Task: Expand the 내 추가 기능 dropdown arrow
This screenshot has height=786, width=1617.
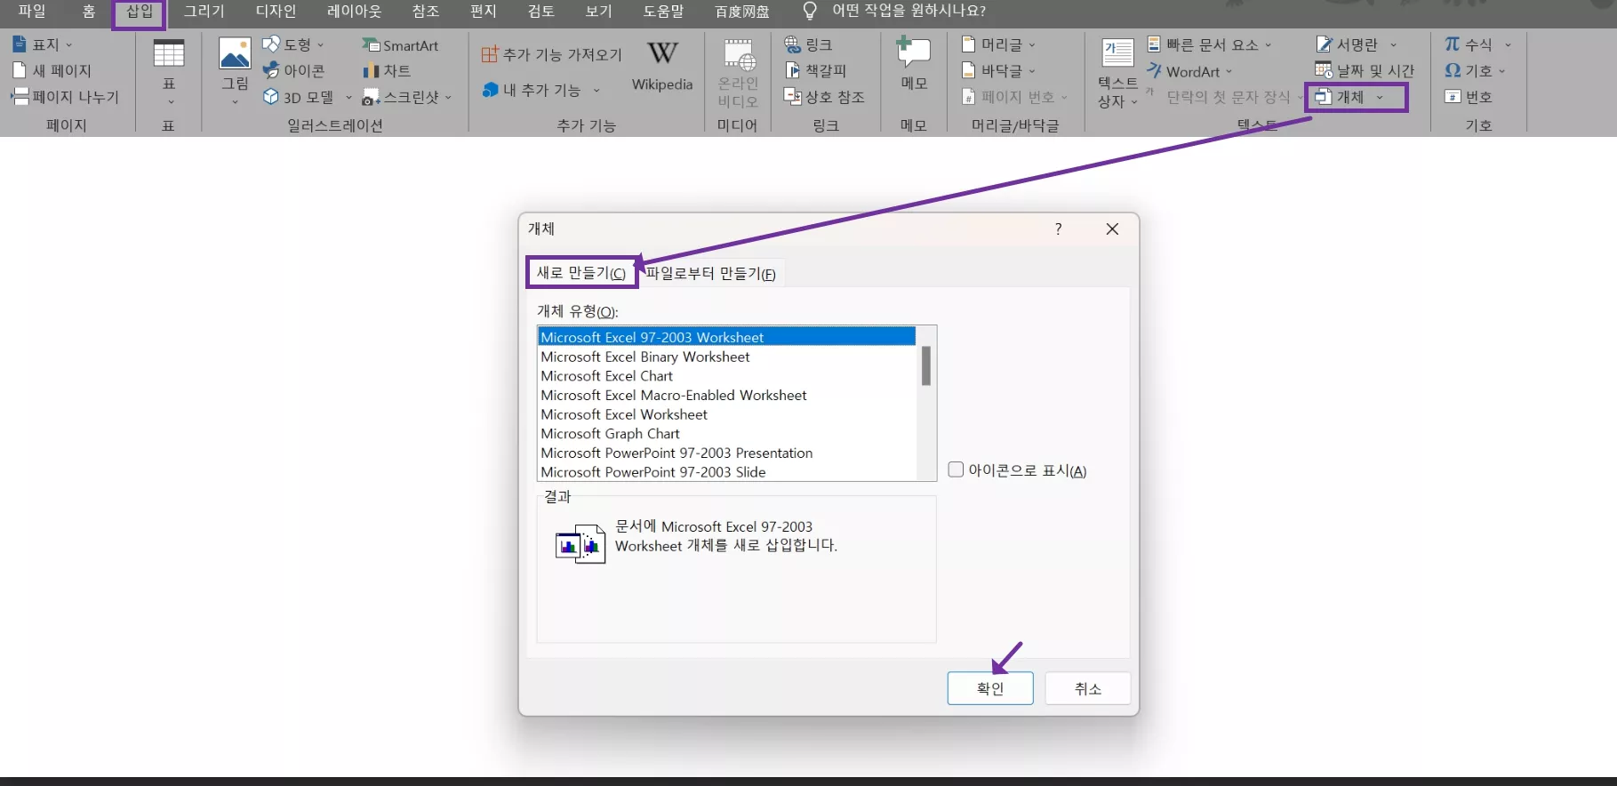Action: 596,91
